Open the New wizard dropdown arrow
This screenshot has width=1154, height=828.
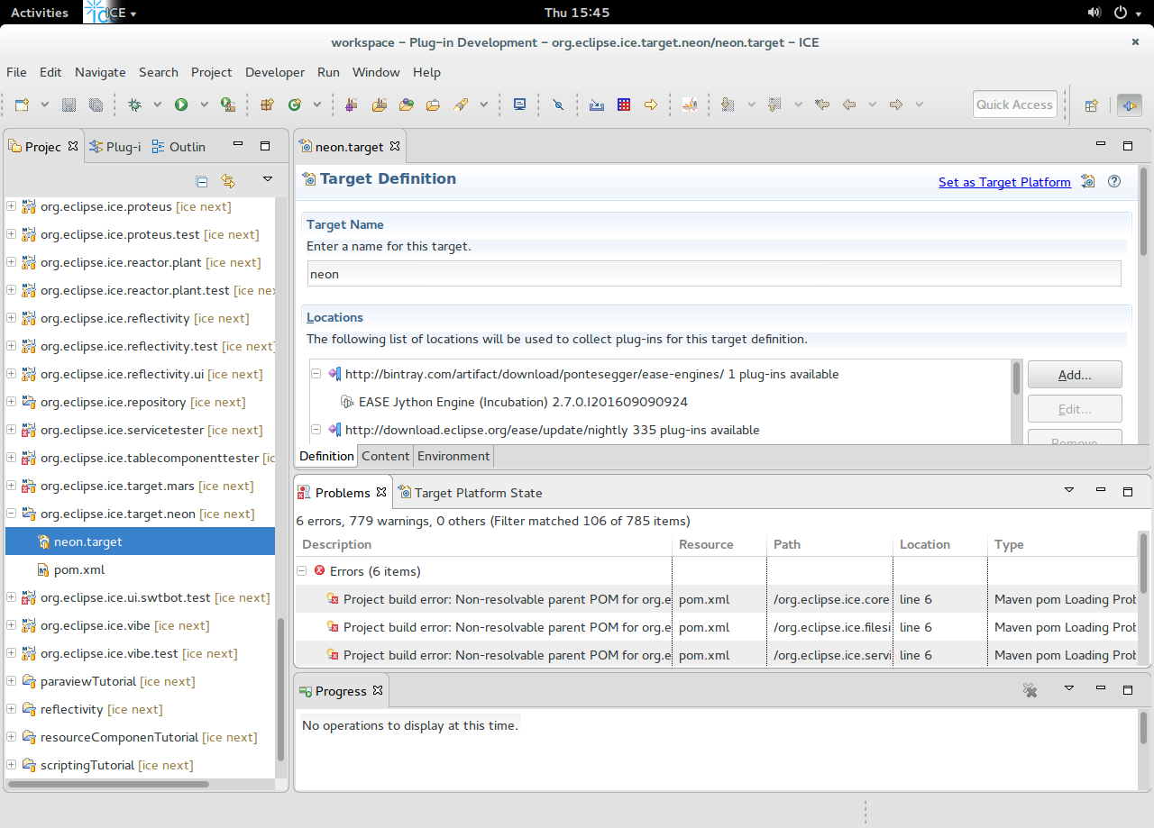(44, 105)
